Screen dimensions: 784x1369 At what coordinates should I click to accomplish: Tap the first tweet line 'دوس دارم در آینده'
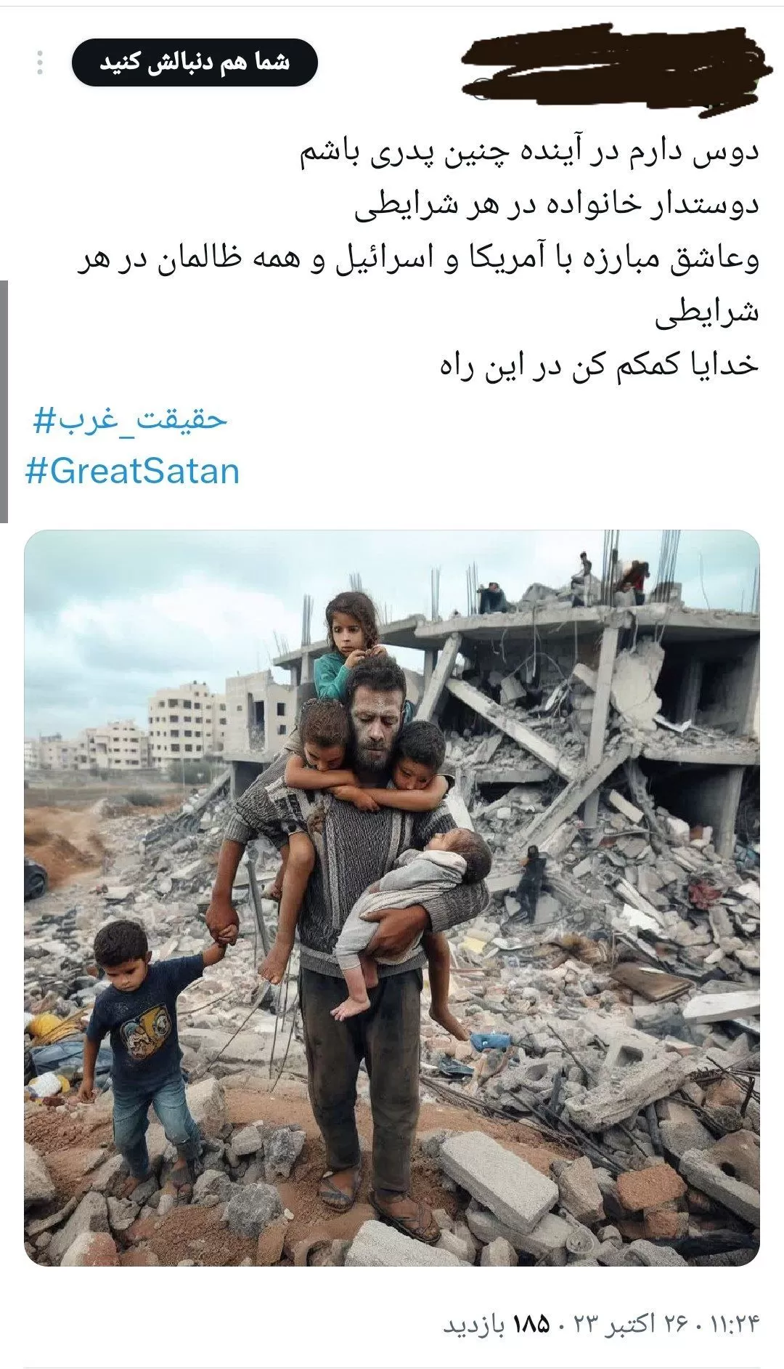530,153
